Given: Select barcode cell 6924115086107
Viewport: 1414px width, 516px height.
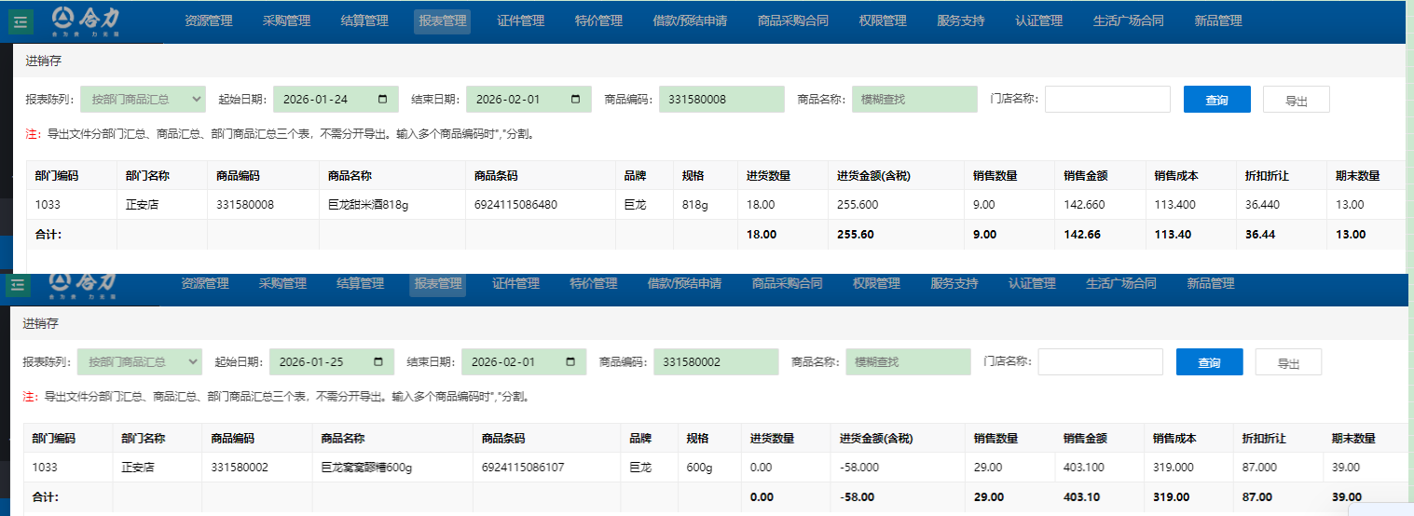Looking at the screenshot, I should coord(523,468).
